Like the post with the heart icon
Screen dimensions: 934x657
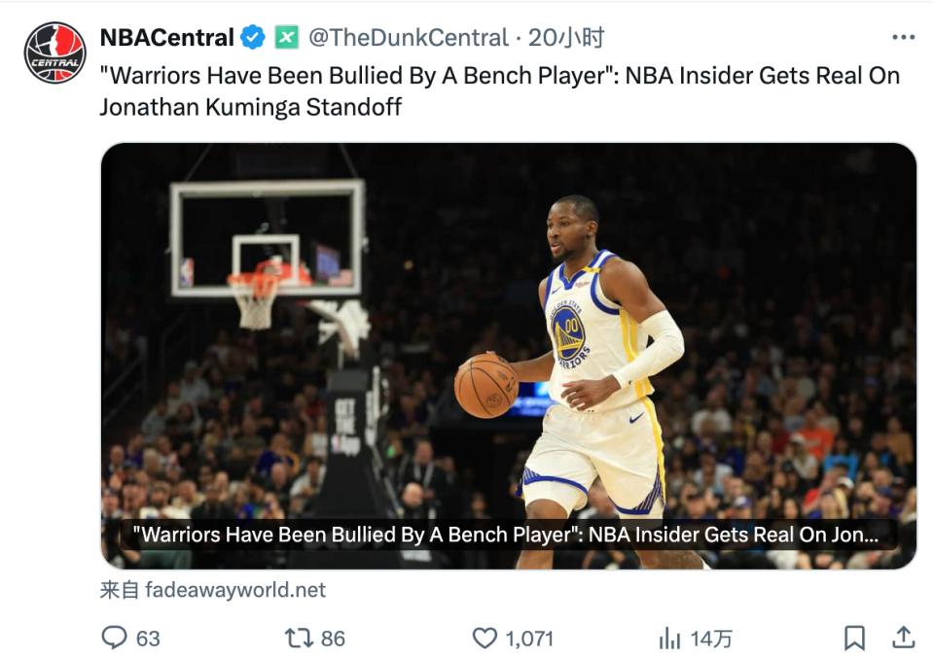485,638
